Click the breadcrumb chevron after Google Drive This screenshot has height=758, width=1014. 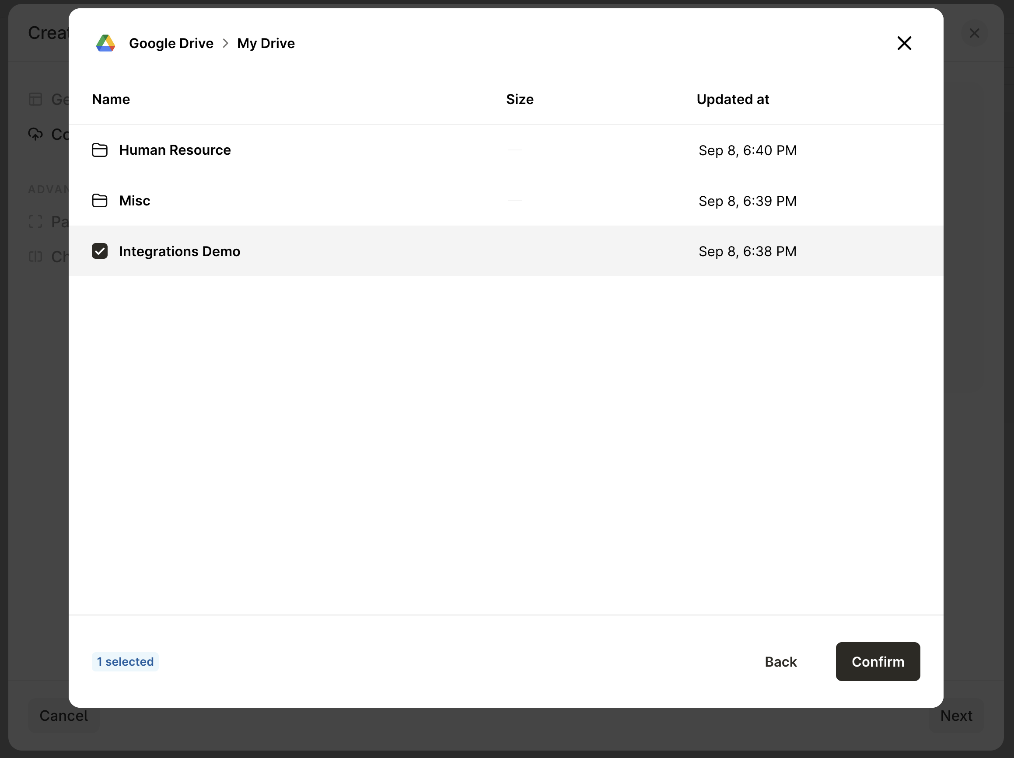coord(225,43)
